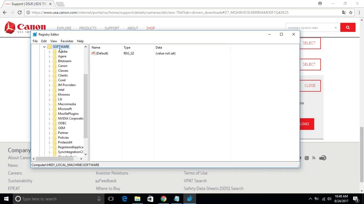Select the ODBC key folder icon
Image resolution: width=364 pixels, height=204 pixels.
point(55,123)
